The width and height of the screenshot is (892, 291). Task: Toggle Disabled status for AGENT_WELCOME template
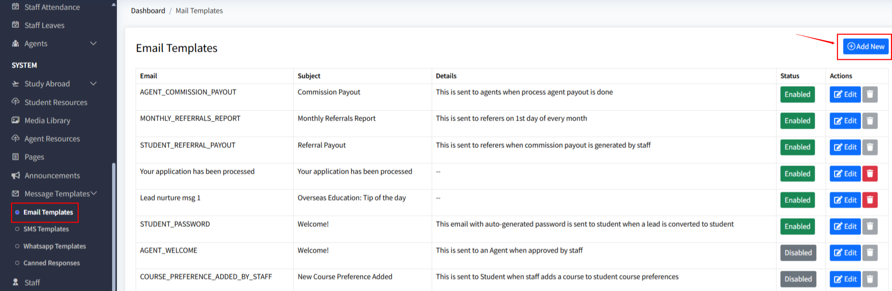(798, 253)
